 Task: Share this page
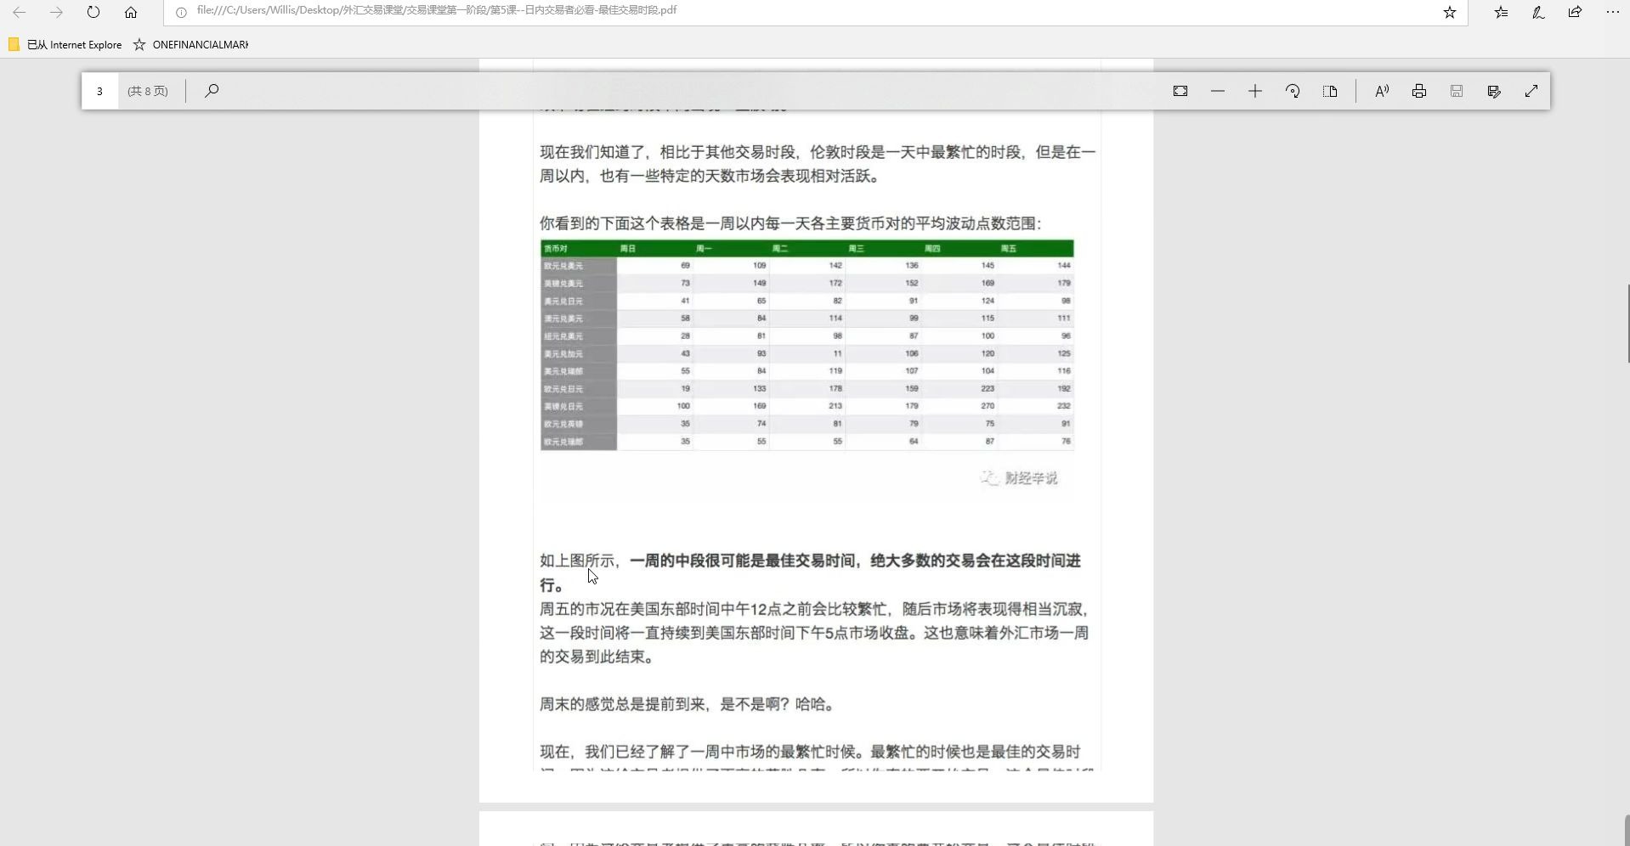(1575, 12)
